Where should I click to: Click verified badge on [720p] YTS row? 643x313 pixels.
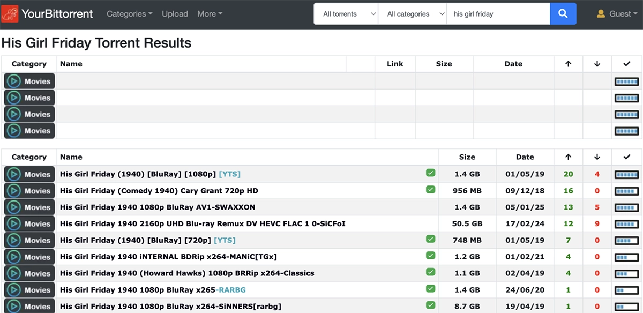[x=430, y=239]
